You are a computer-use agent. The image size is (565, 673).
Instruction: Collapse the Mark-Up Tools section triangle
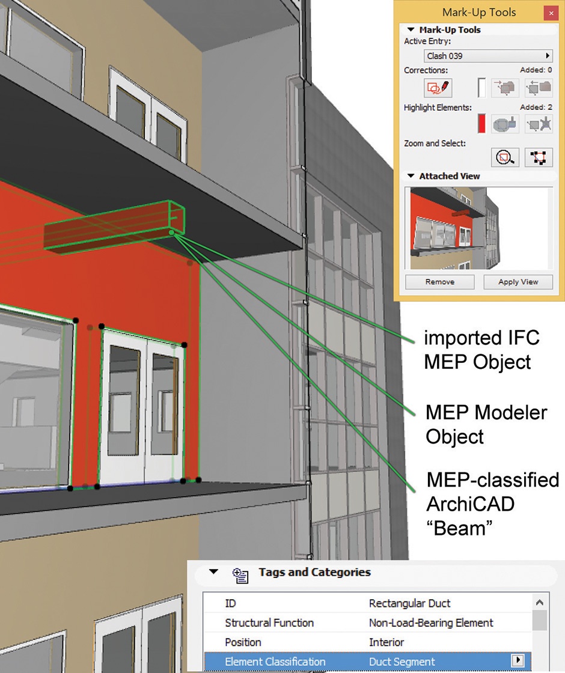tap(411, 29)
